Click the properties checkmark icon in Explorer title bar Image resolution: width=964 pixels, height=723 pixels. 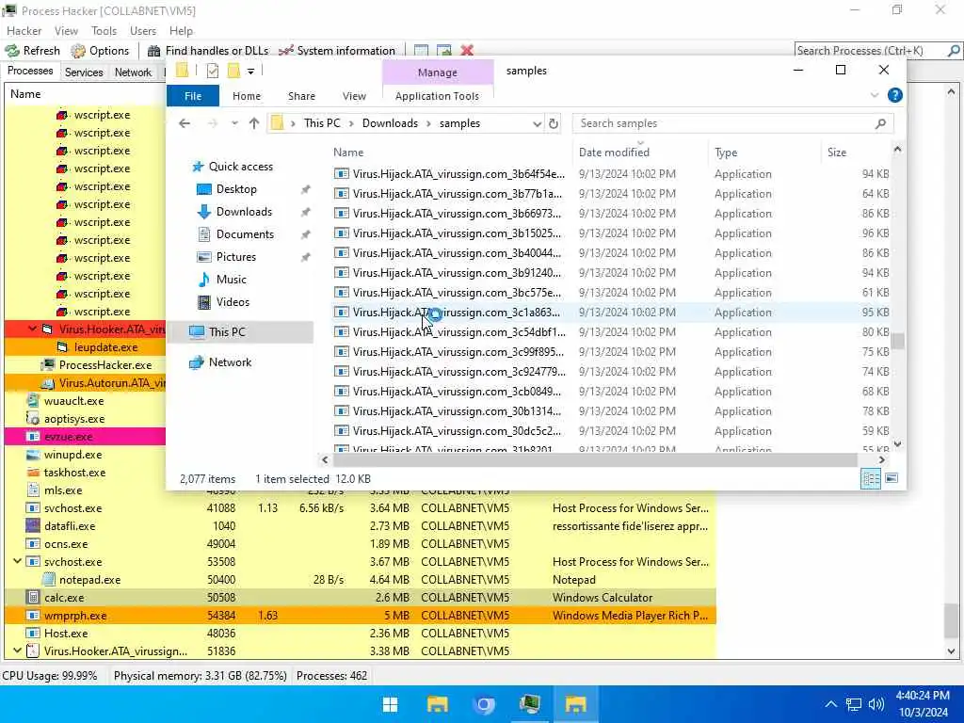(x=213, y=72)
